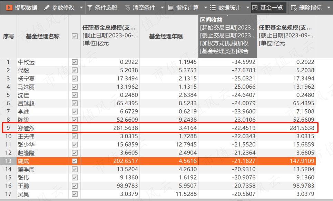Uncheck the checkbox for 郑澄然 row
The width and height of the screenshot is (333, 201).
(x=74, y=128)
